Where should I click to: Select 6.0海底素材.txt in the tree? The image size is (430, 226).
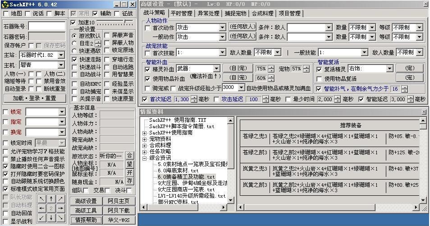[178, 171]
